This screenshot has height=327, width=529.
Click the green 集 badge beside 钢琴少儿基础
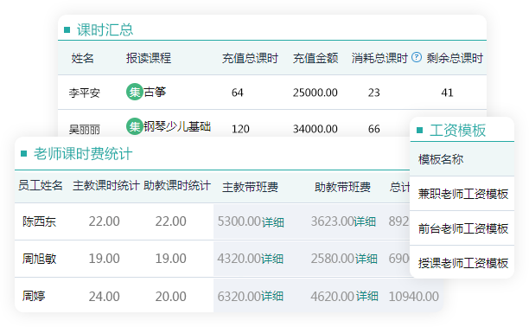click(135, 126)
